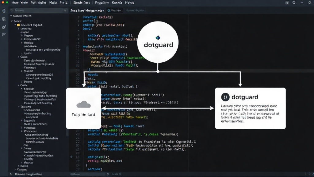Screen dimensions: 314x177
Task: Click the gutter icon beside the lower code lines
Action: pyautogui.click(x=71, y=157)
